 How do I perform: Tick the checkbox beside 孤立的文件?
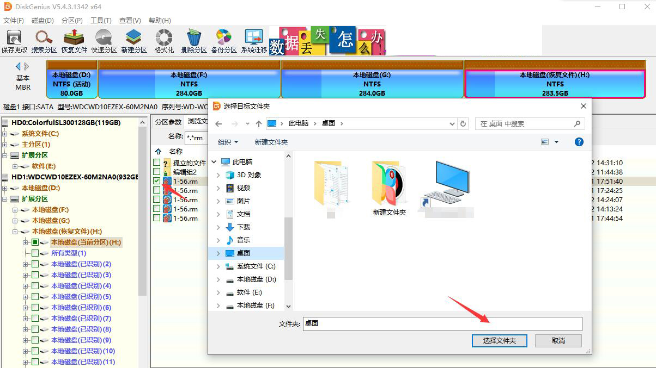point(157,163)
